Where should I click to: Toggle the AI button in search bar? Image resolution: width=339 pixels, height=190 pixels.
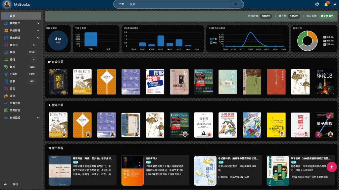[236, 4]
